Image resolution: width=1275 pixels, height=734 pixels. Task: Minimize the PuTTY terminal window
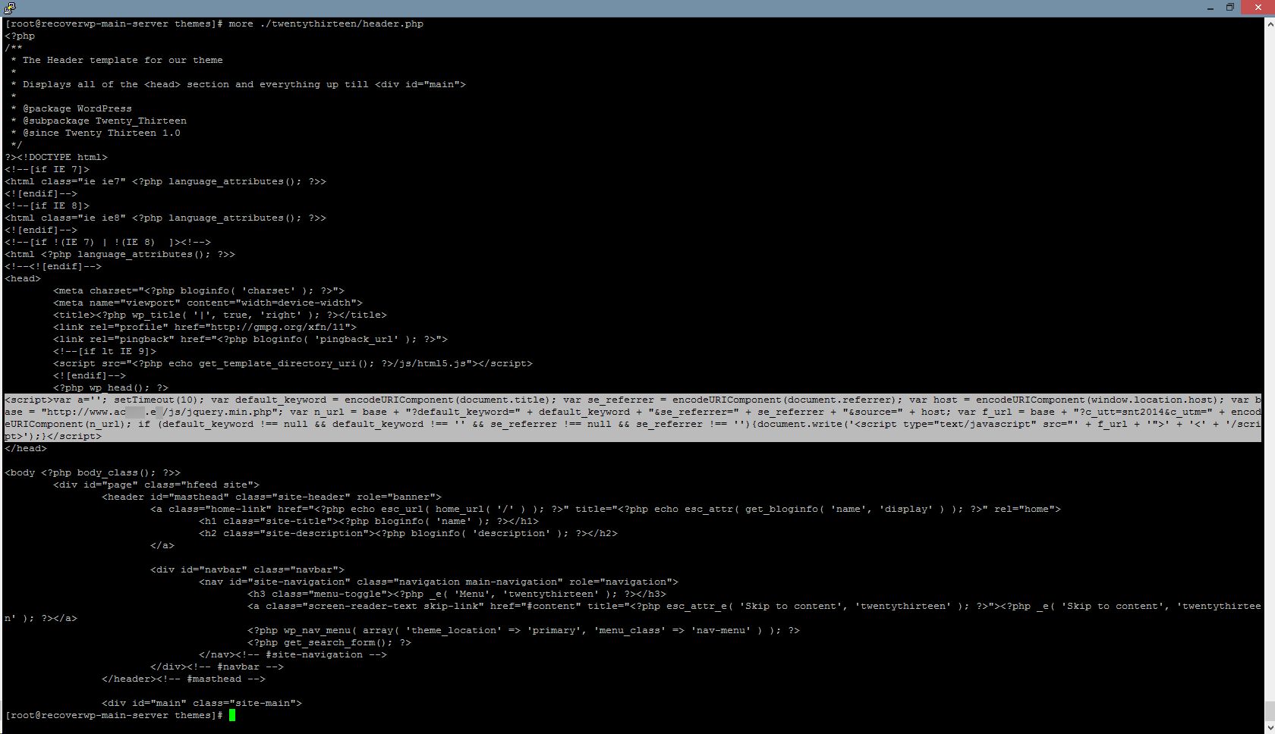point(1210,8)
